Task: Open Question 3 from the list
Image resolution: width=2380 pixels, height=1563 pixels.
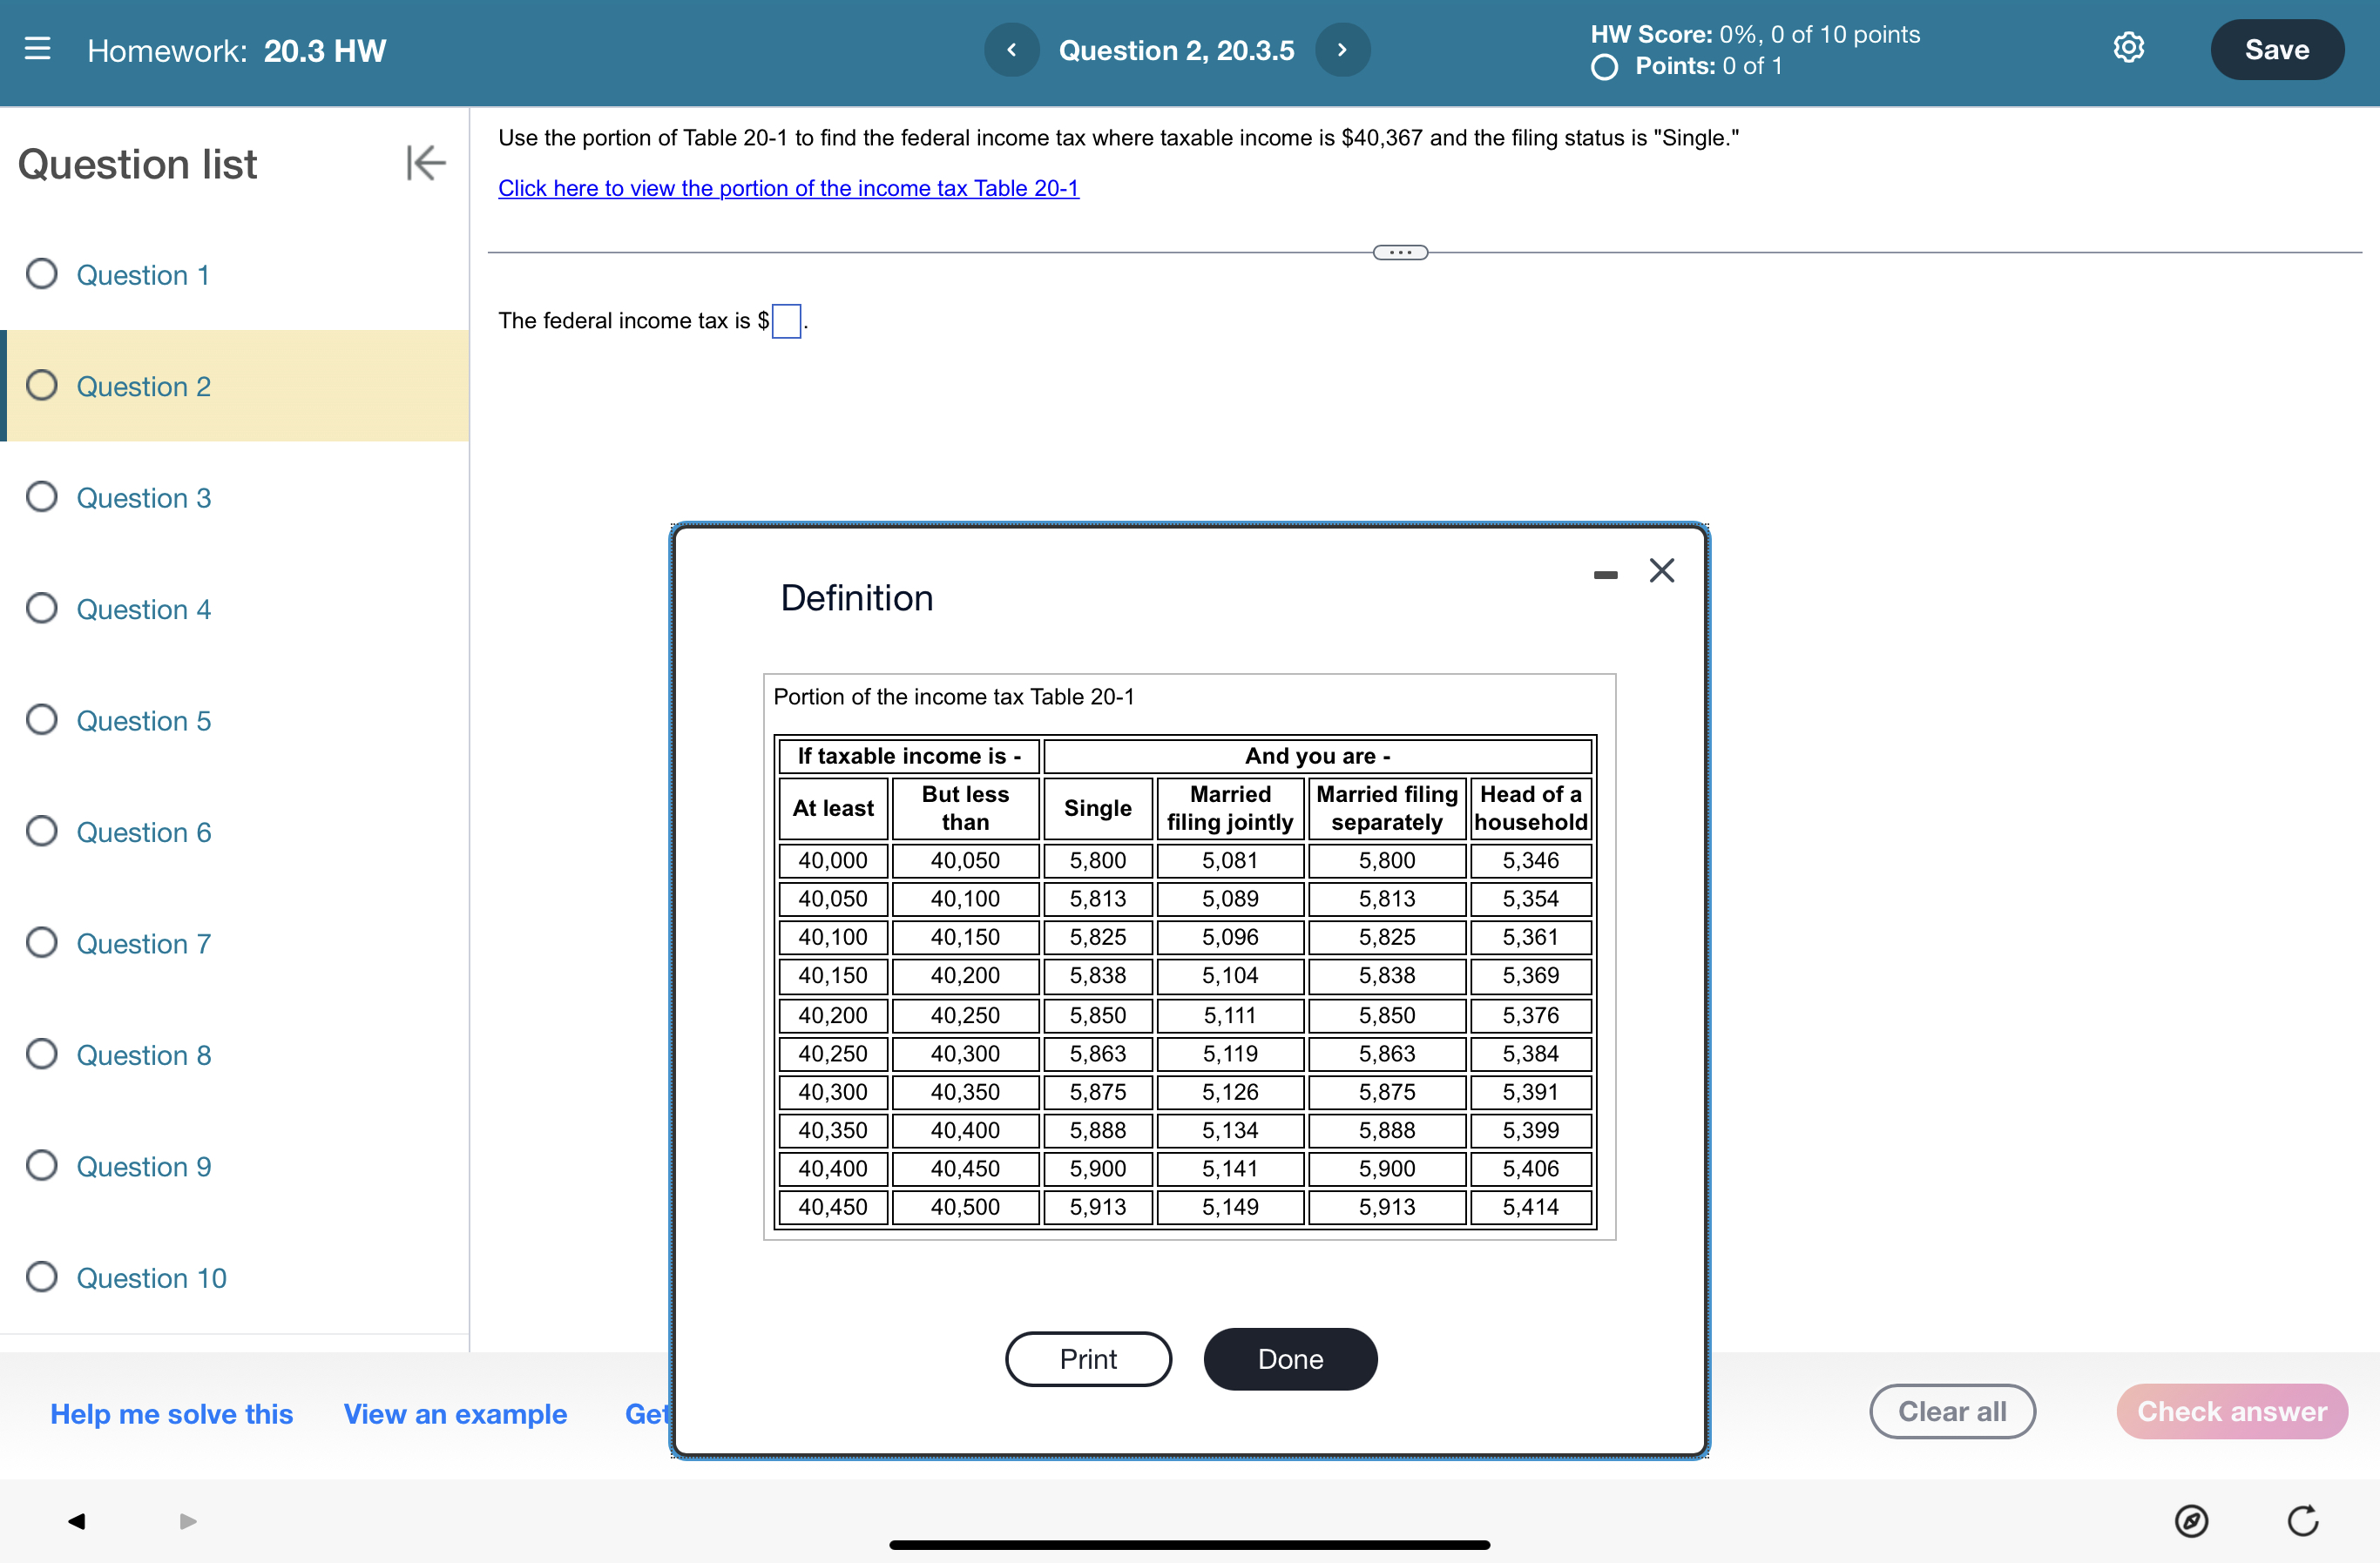Action: [144, 498]
